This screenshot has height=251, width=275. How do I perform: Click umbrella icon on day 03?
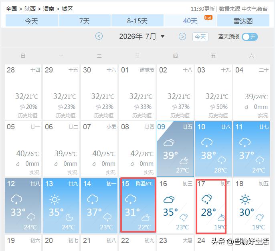point(212,107)
